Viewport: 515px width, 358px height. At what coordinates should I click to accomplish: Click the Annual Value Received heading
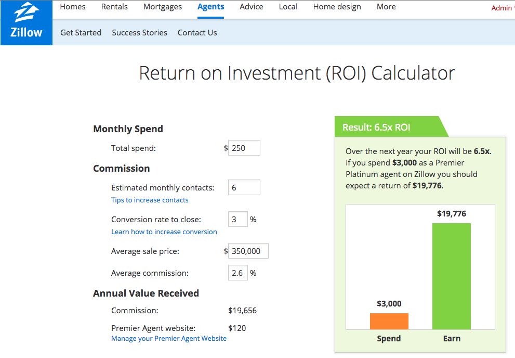click(x=146, y=293)
